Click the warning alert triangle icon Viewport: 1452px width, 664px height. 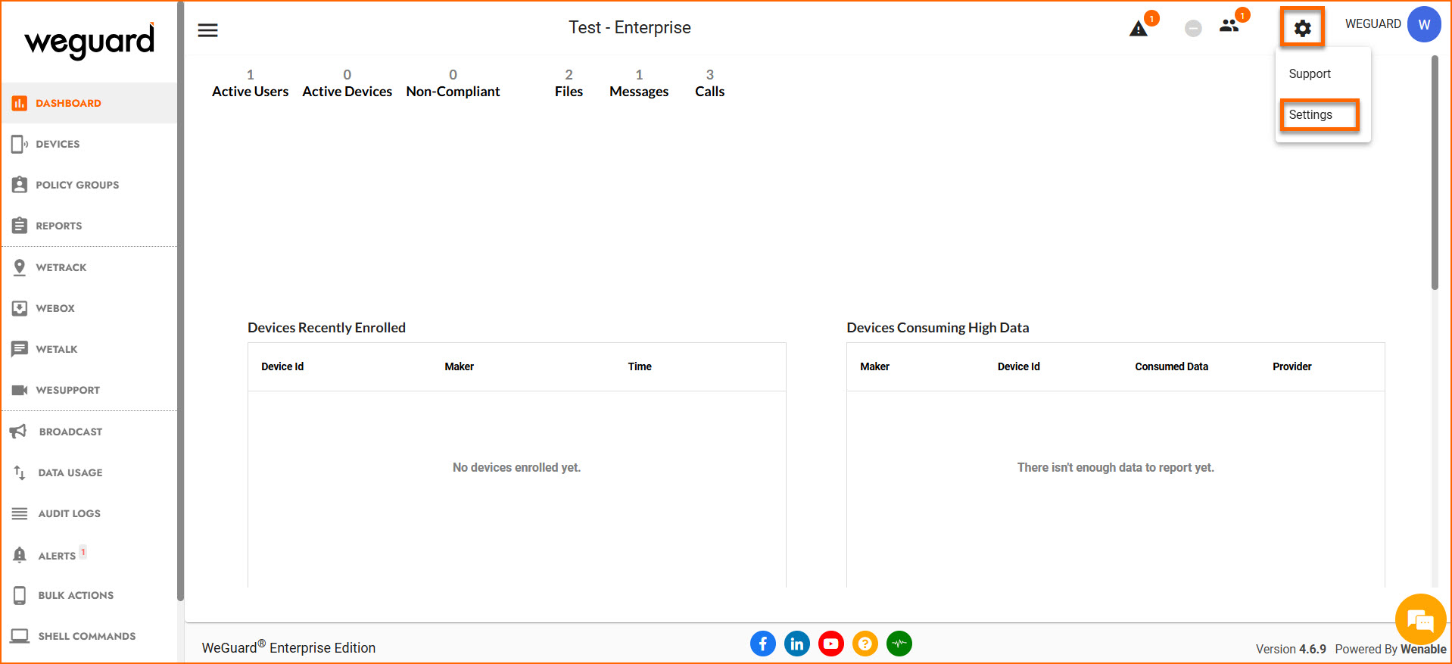click(x=1138, y=29)
